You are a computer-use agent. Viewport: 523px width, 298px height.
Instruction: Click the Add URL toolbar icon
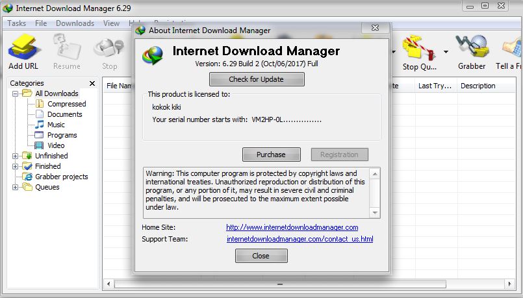click(23, 47)
